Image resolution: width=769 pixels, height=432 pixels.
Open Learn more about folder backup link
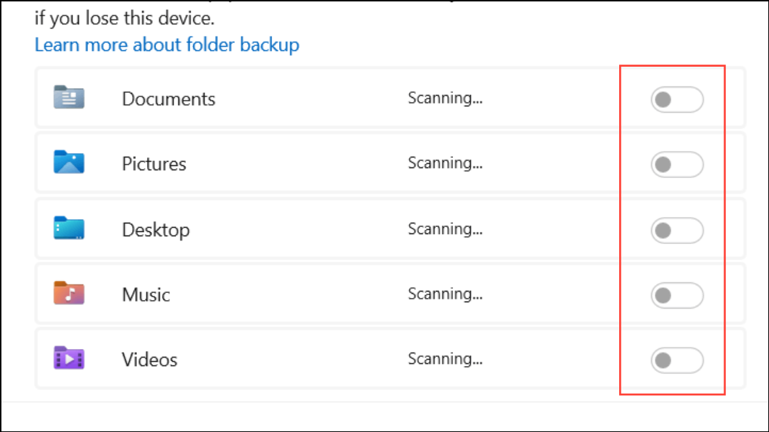[167, 45]
